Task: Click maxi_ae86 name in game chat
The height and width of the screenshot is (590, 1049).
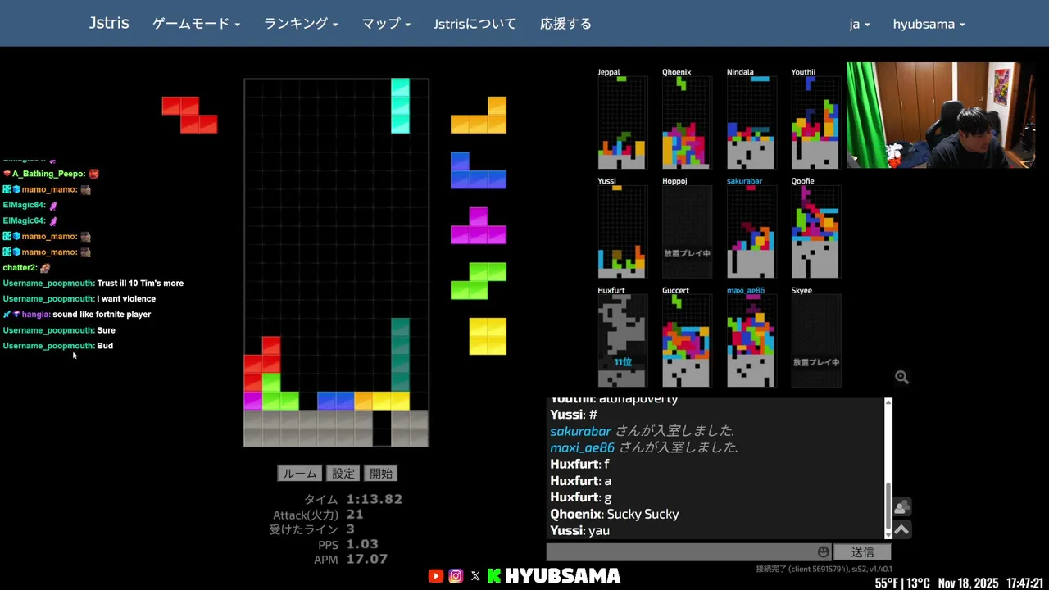Action: (582, 447)
